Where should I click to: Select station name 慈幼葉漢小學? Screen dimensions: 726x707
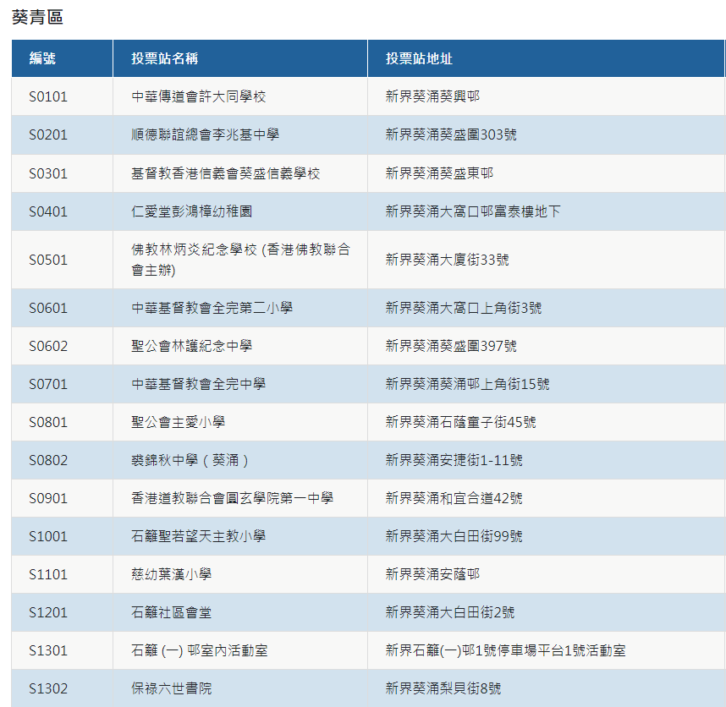tap(172, 574)
